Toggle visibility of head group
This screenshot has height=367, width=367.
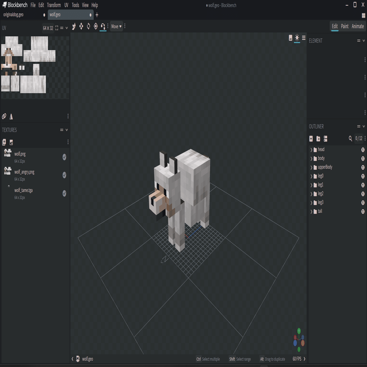363,150
